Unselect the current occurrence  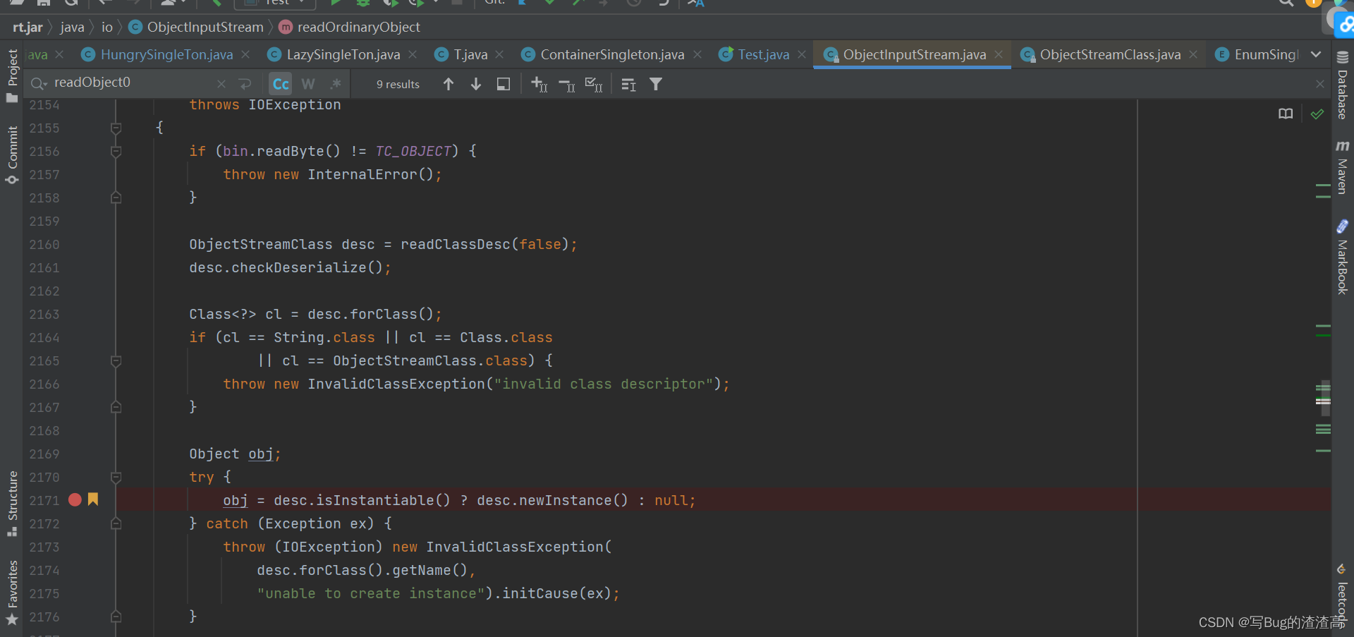[566, 84]
